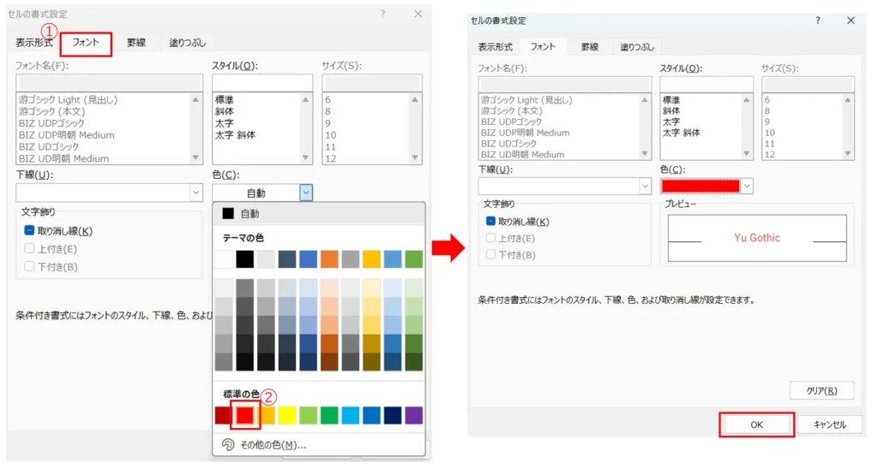
Task: Click font list down arrow in preview dialog
Action: pyautogui.click(x=645, y=153)
